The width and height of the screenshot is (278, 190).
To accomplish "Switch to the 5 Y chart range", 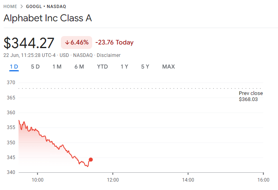I will [145, 67].
